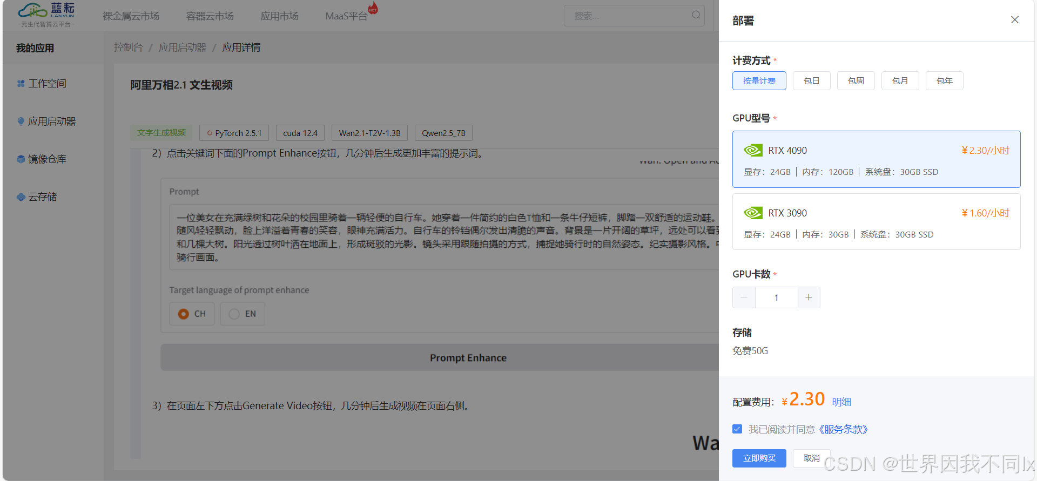The image size is (1037, 481).
Task: Open MaaS平台 in top navigation
Action: pyautogui.click(x=346, y=16)
